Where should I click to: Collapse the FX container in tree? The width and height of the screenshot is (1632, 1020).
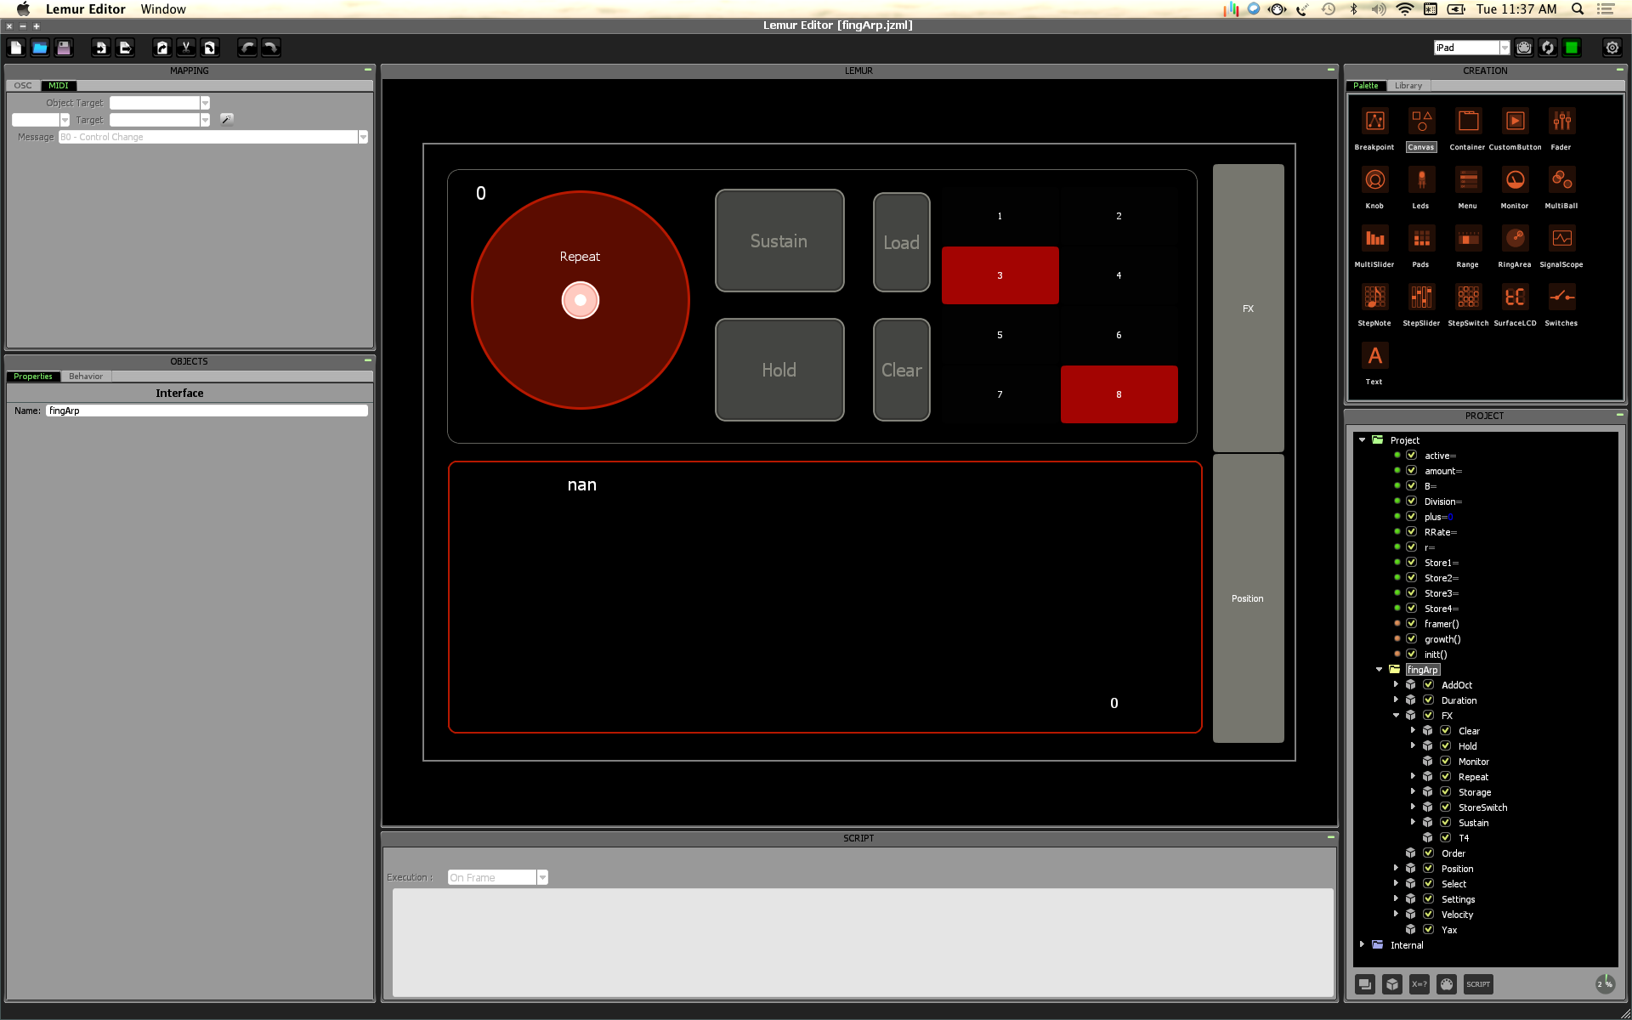pyautogui.click(x=1396, y=716)
